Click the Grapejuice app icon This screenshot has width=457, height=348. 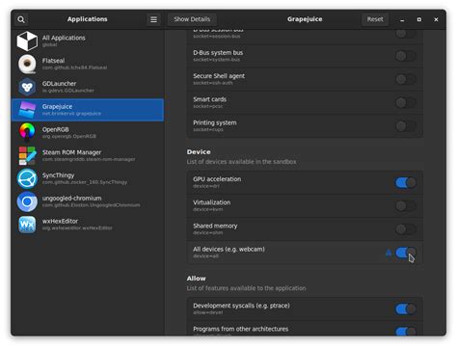27,110
